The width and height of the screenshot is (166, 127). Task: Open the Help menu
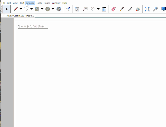pyautogui.click(x=65, y=3)
